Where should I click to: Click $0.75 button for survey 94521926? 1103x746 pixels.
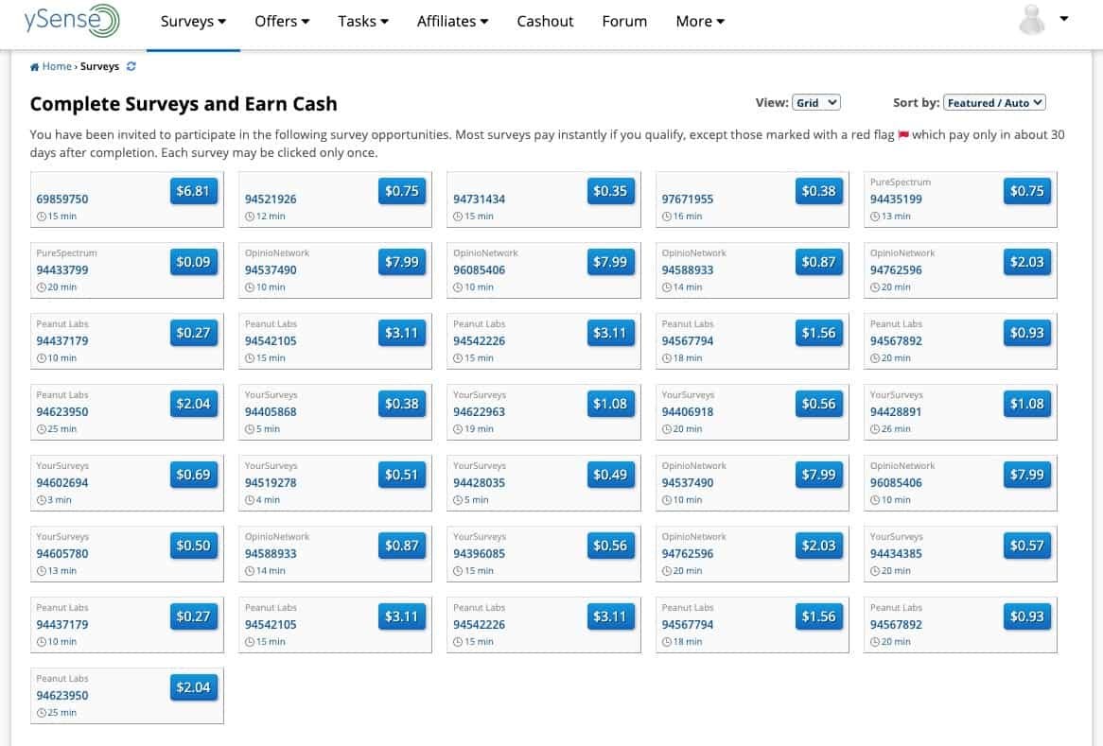click(x=402, y=191)
